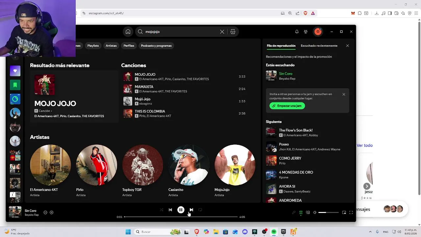This screenshot has height=237, width=421.
Task: Click Beyako Rap artist link in player bar
Action: coord(32,215)
